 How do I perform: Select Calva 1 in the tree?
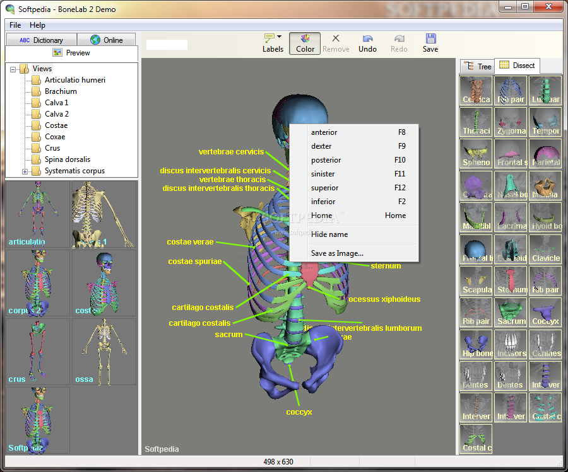(x=57, y=103)
